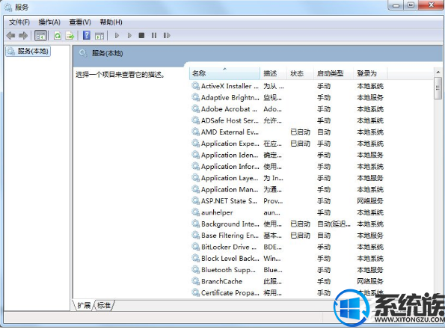
Task: Click the gear icon beside AMD External Events
Action: point(195,132)
